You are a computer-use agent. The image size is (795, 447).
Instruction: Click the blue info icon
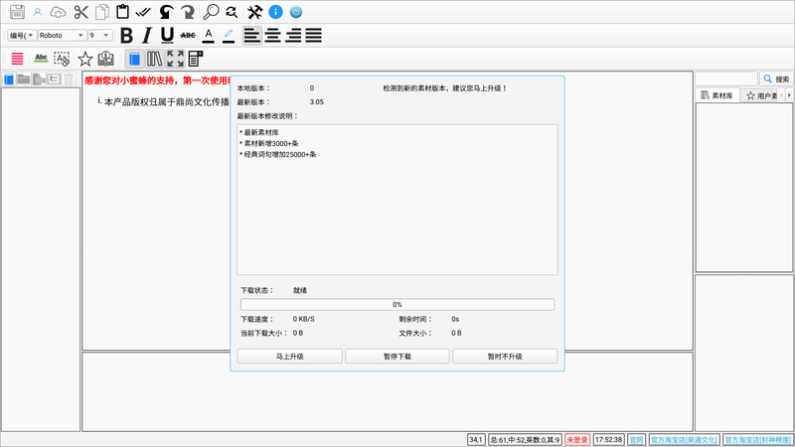point(276,12)
